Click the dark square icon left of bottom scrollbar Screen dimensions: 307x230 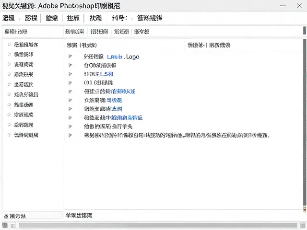[x=5, y=225]
